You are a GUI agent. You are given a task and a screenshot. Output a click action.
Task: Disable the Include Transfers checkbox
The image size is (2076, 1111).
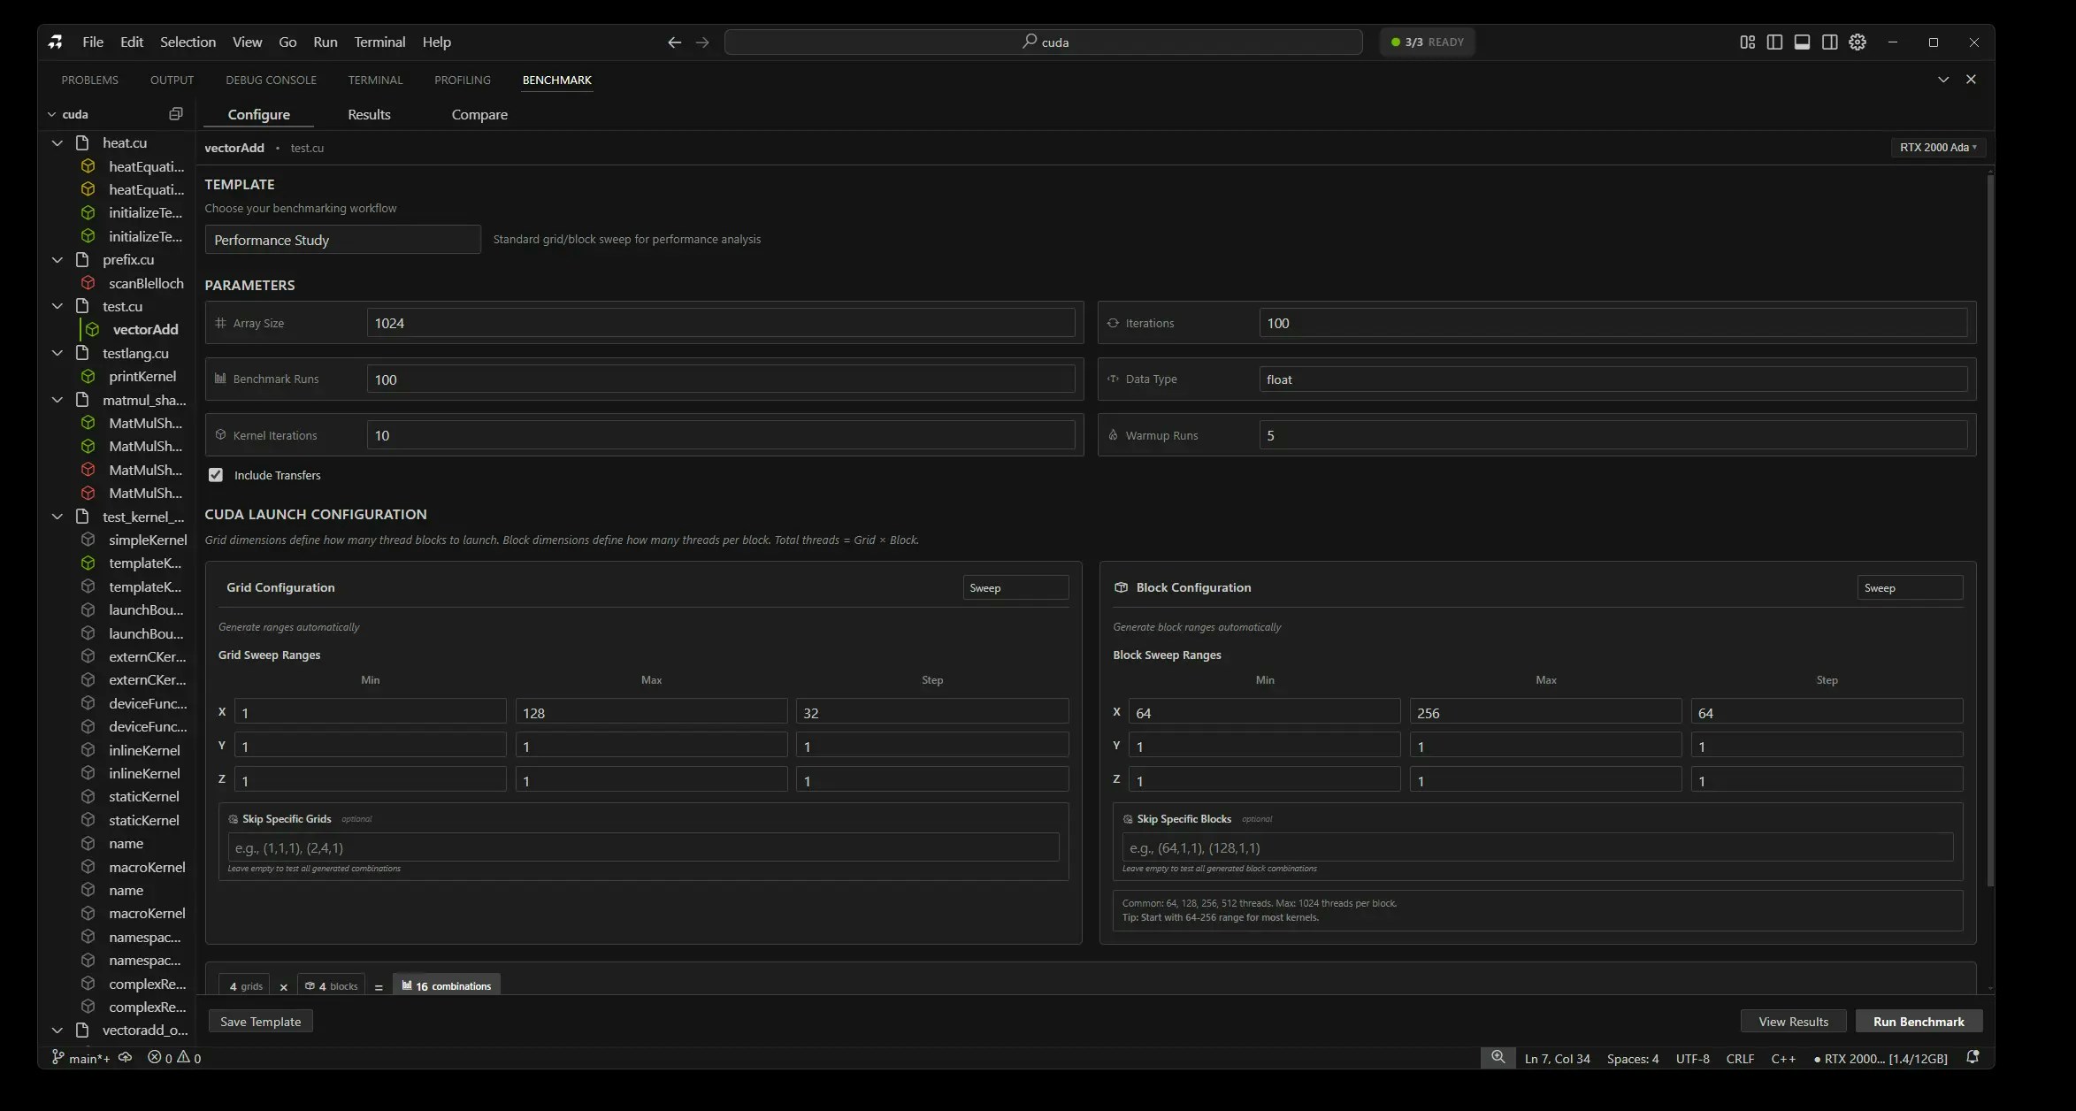[216, 475]
